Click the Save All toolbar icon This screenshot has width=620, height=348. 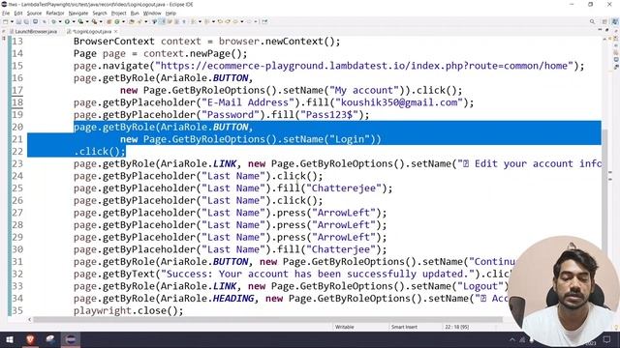[x=26, y=21]
